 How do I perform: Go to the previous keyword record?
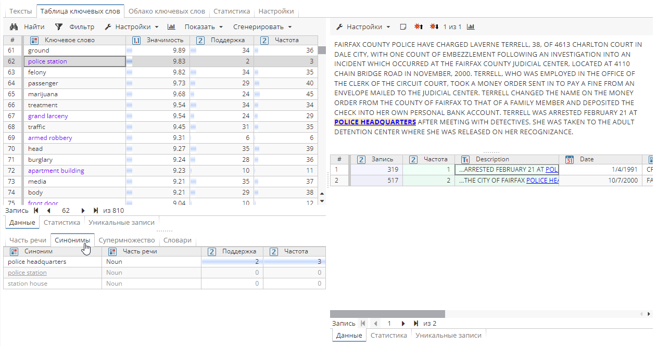pyautogui.click(x=48, y=211)
